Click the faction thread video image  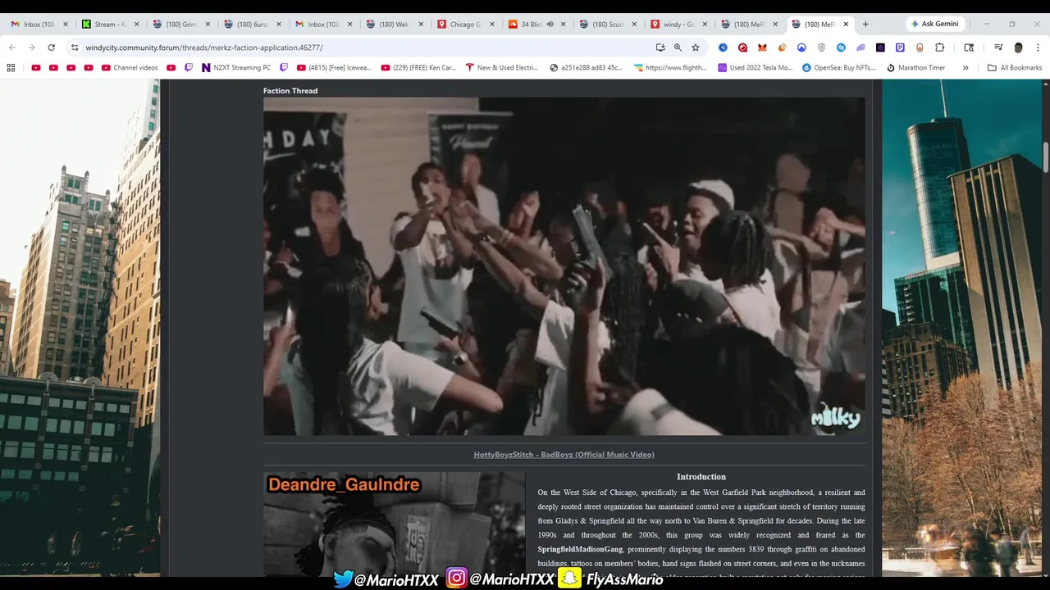point(564,266)
